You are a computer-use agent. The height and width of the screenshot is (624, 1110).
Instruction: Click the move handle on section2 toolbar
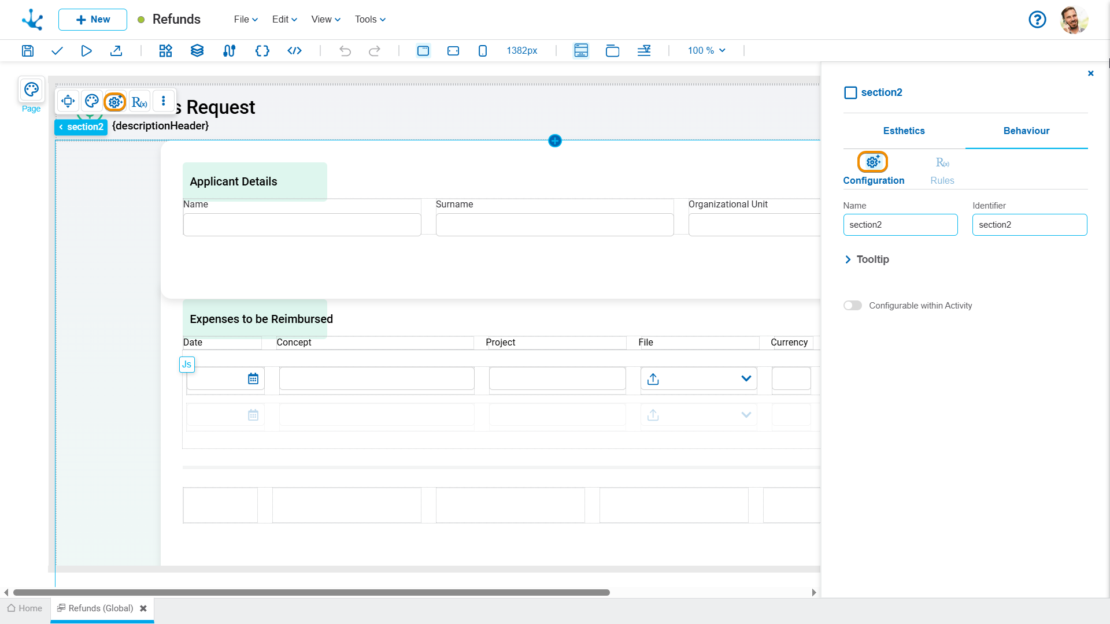[x=68, y=102]
